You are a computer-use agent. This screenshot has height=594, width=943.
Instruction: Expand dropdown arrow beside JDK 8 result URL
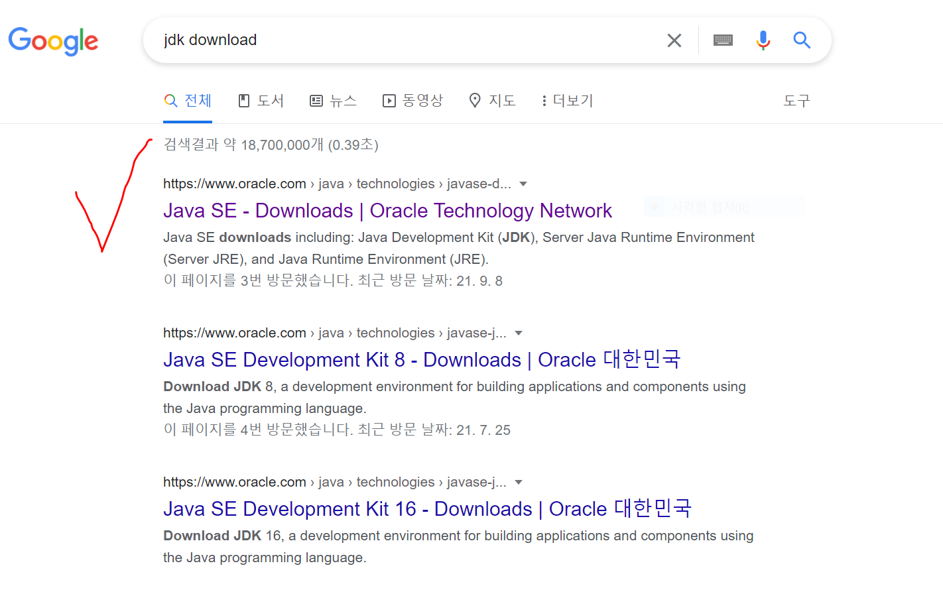[519, 333]
